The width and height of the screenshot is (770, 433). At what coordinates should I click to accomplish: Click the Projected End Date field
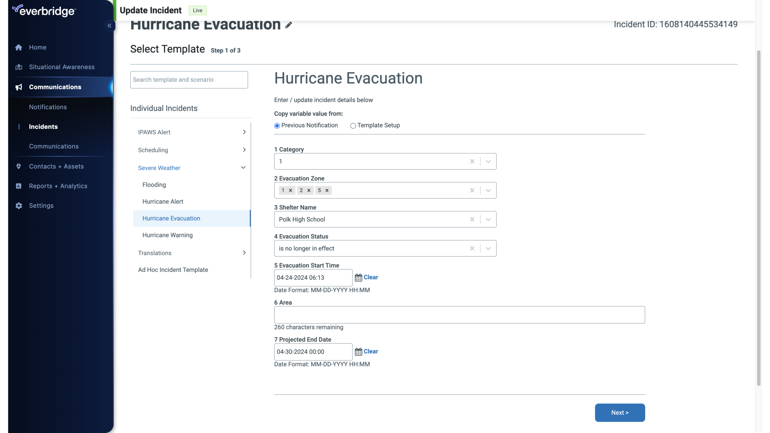(313, 352)
